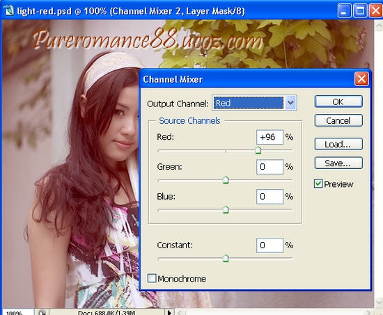Select the Output Channel Red combo box
The width and height of the screenshot is (383, 315).
tap(254, 103)
